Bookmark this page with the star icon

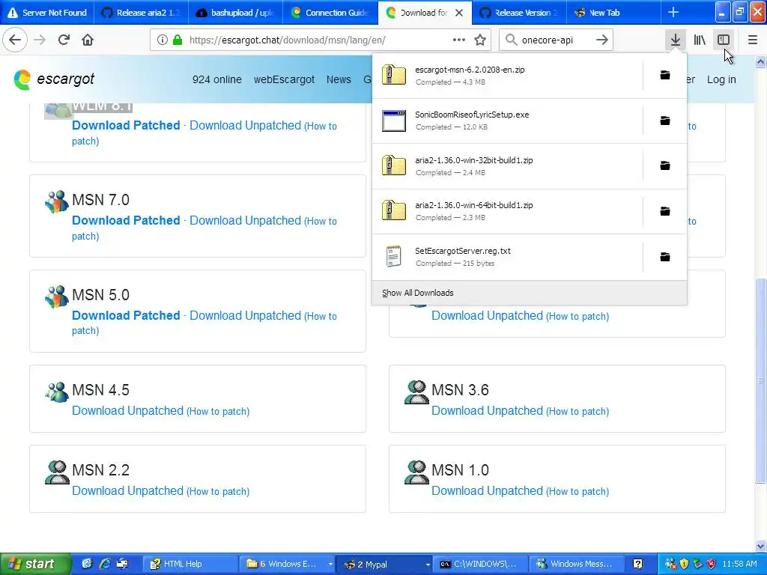[x=480, y=40]
